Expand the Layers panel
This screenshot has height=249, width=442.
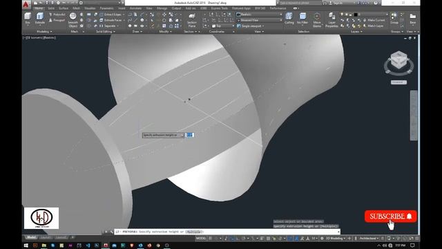(x=356, y=32)
